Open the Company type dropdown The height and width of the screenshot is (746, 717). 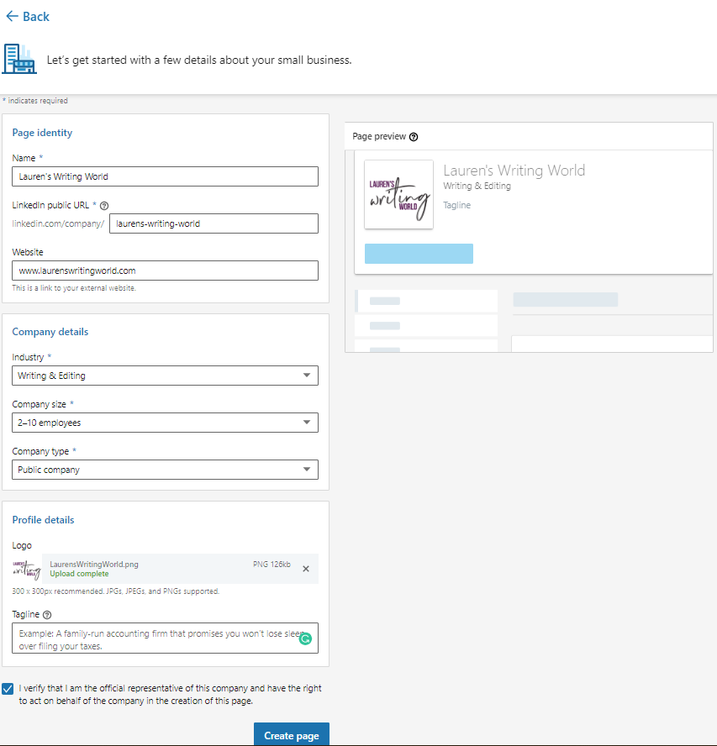click(x=166, y=470)
